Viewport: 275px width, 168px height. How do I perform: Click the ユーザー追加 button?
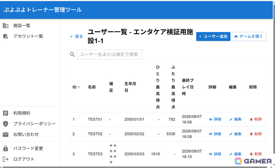[213, 36]
